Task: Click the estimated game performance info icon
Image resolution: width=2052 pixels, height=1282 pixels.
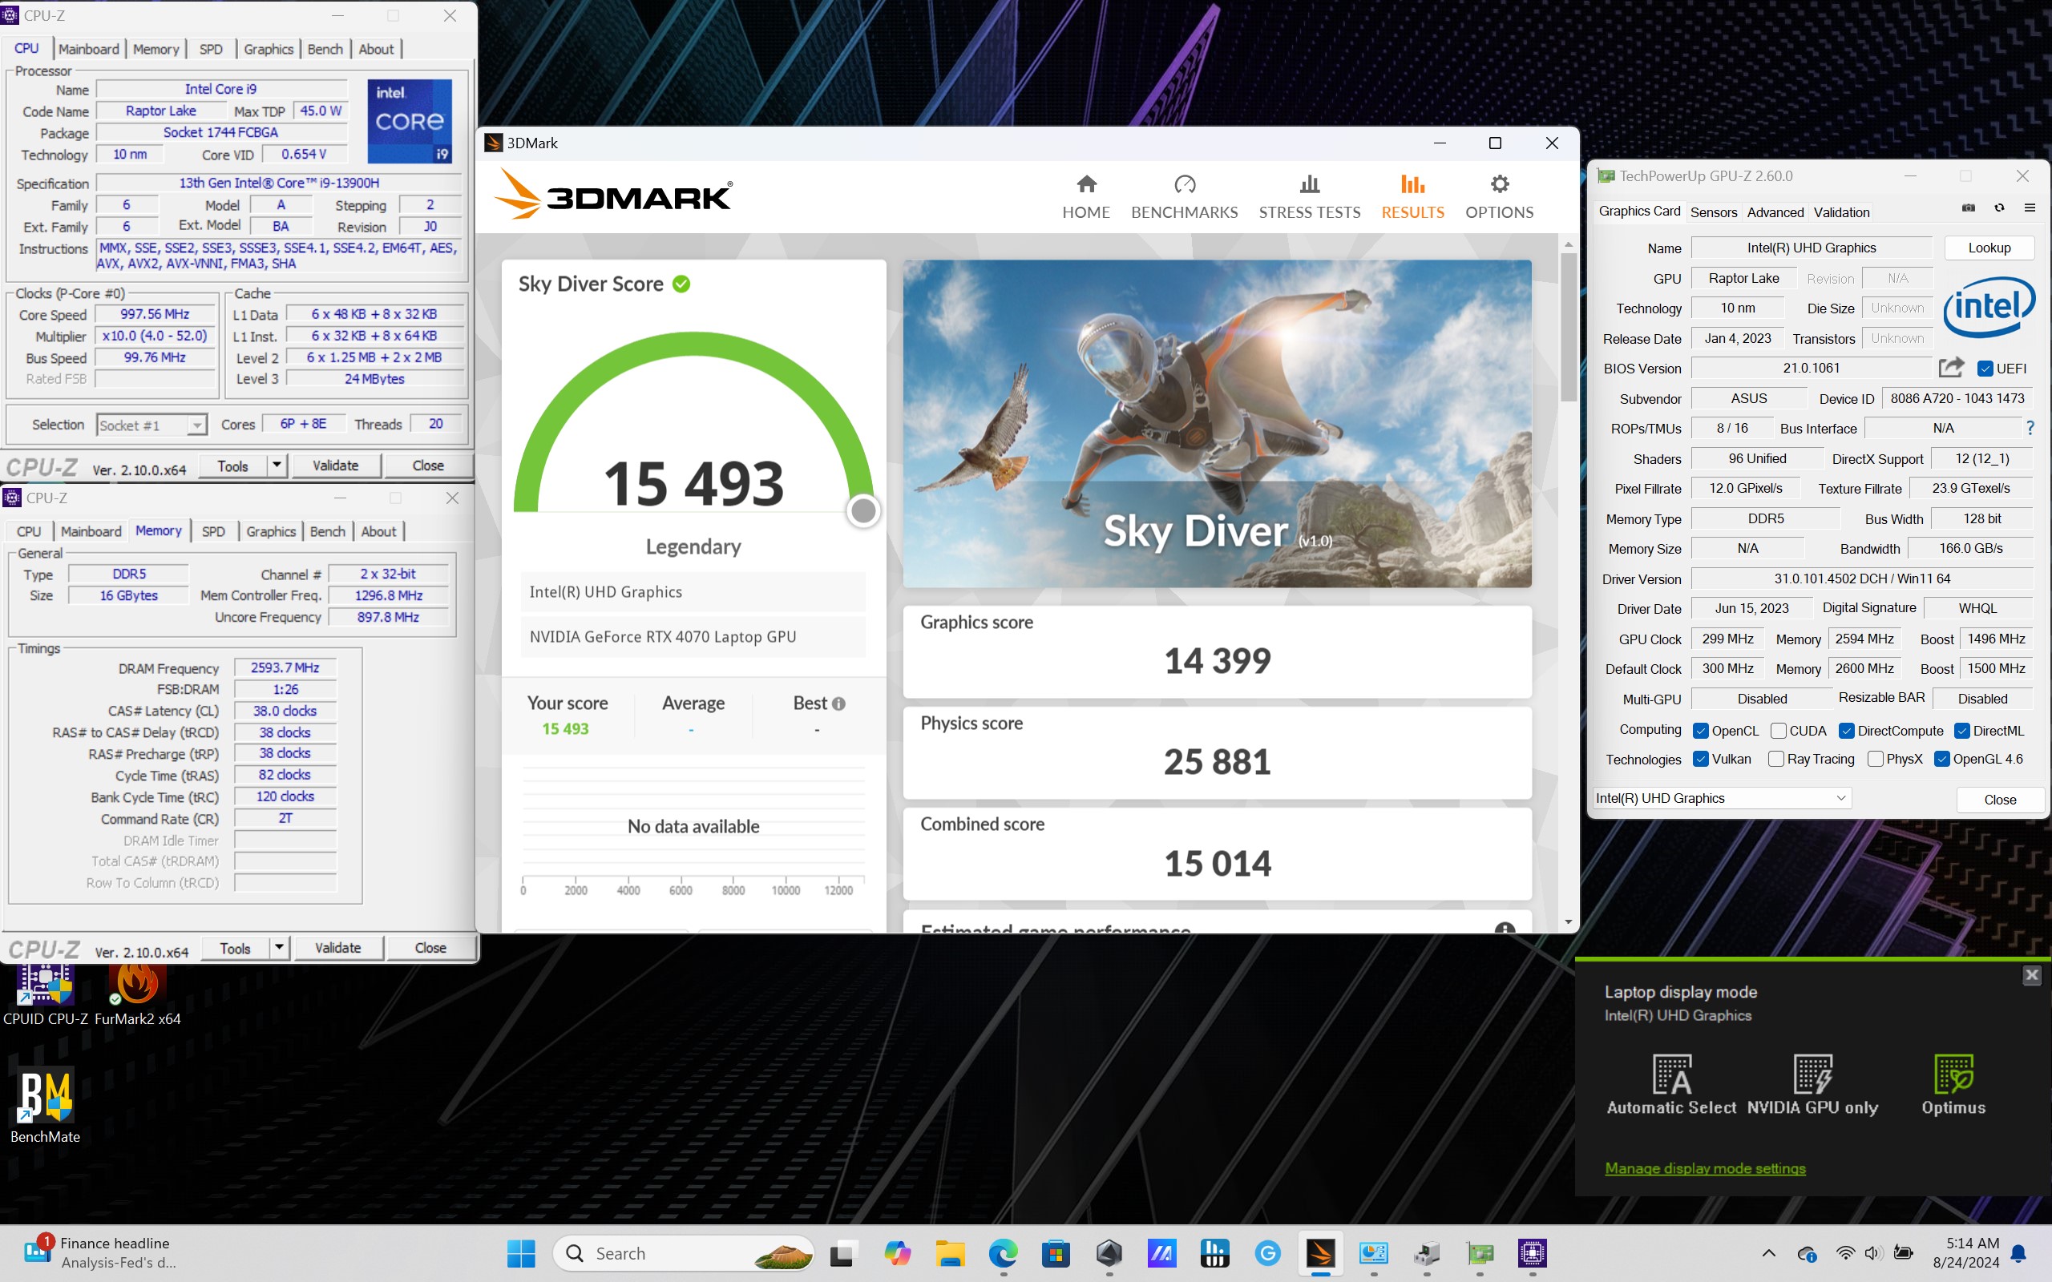Action: point(1505,929)
